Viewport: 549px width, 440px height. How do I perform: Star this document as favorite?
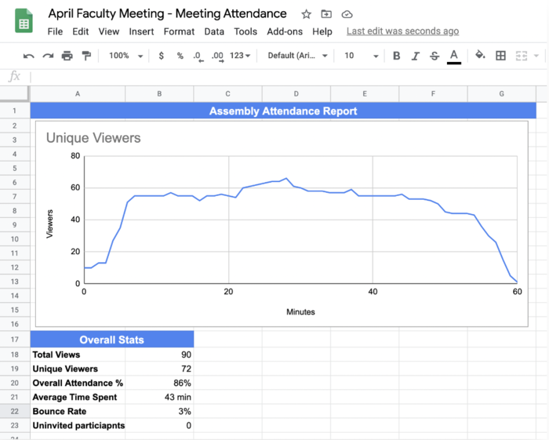(x=306, y=14)
